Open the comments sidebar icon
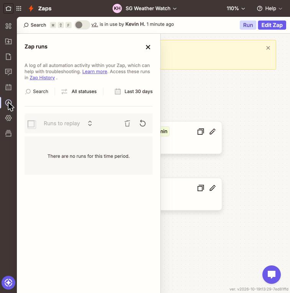Viewport: 290px width, 293px height. (x=8, y=72)
